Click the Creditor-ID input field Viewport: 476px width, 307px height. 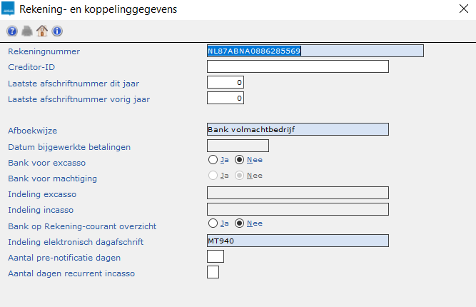298,66
